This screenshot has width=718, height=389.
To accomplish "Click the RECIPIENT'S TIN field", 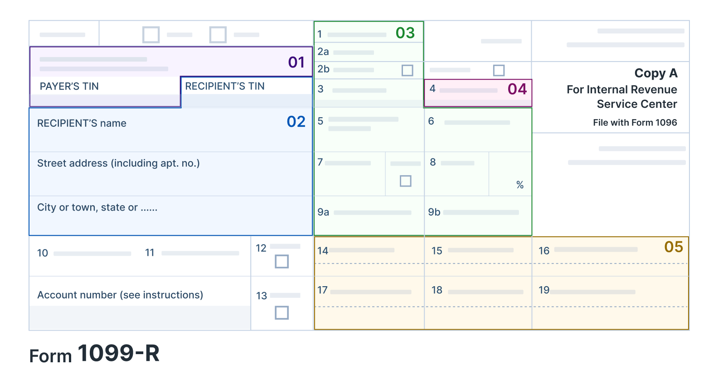I will tap(247, 92).
